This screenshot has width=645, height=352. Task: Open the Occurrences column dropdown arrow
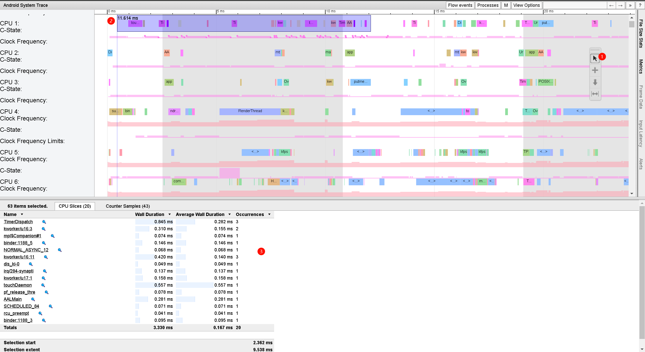point(269,214)
